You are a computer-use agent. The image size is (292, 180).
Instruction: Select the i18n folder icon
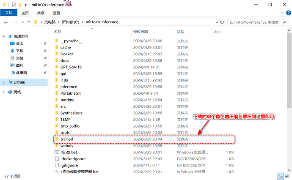pyautogui.click(x=57, y=80)
